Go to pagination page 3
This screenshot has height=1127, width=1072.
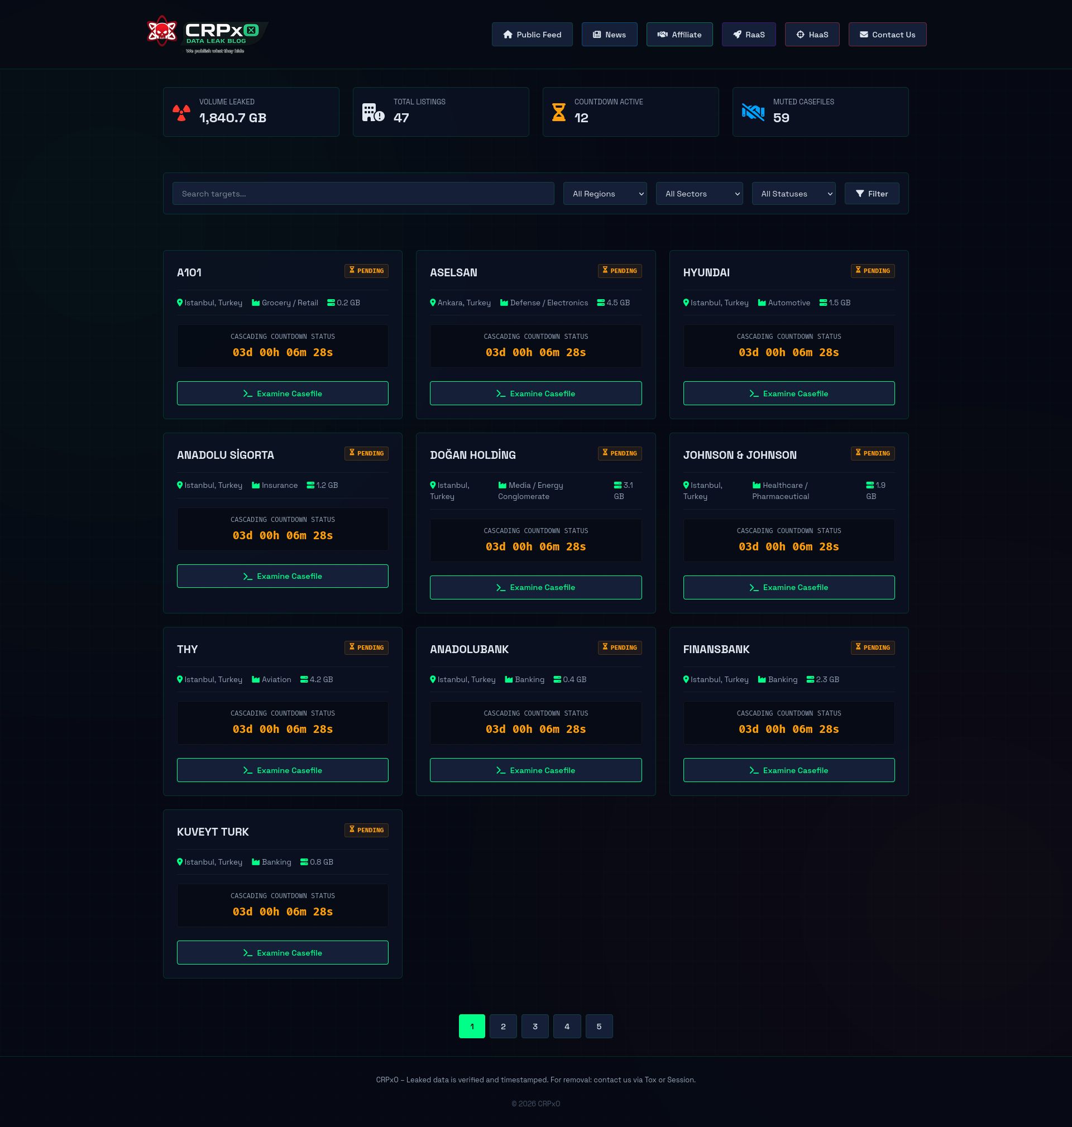click(x=535, y=1027)
